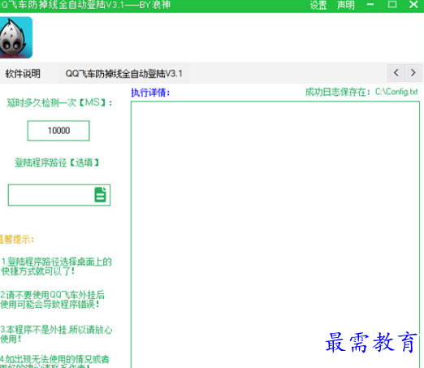Maximize the window
Screen dimensions: 424x368
tap(392, 5)
